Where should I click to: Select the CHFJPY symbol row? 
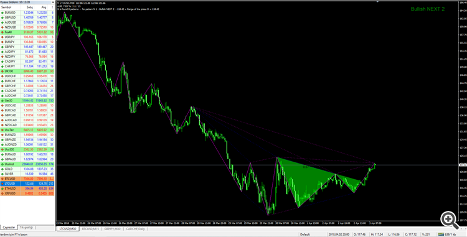click(x=27, y=67)
